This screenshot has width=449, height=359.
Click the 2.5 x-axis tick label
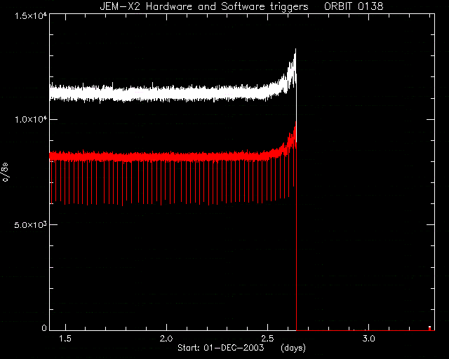tap(267, 339)
